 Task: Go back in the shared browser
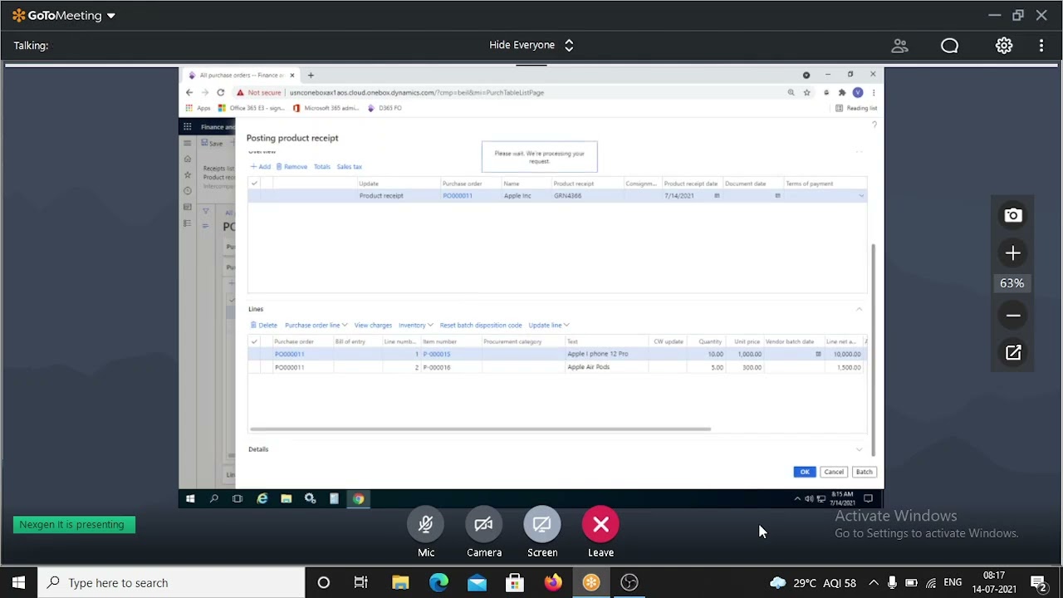click(x=189, y=92)
